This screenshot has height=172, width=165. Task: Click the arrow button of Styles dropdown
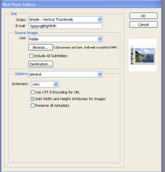[x=100, y=19]
